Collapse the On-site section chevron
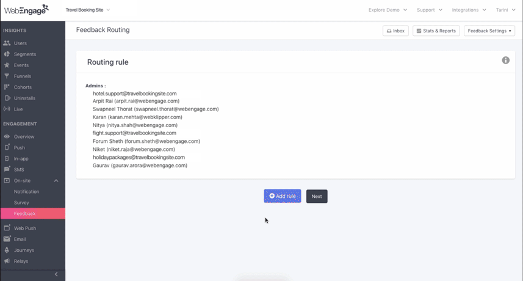Viewport: 523px width, 281px height. [56, 181]
